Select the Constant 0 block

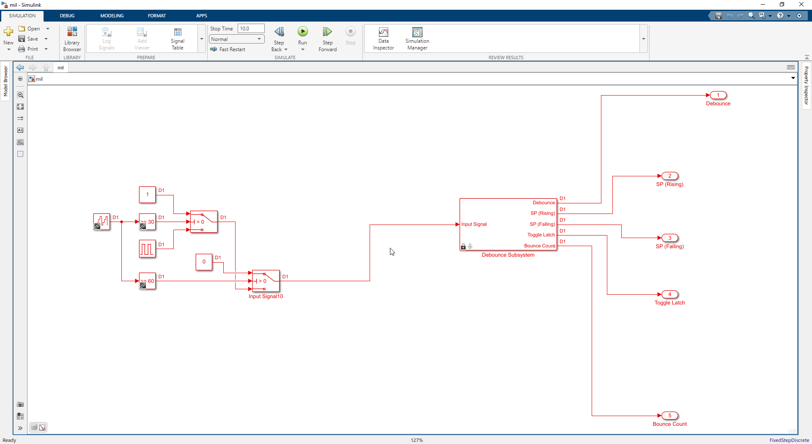204,262
